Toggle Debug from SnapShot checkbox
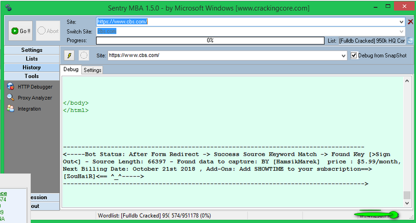This screenshot has width=416, height=223. [x=354, y=55]
